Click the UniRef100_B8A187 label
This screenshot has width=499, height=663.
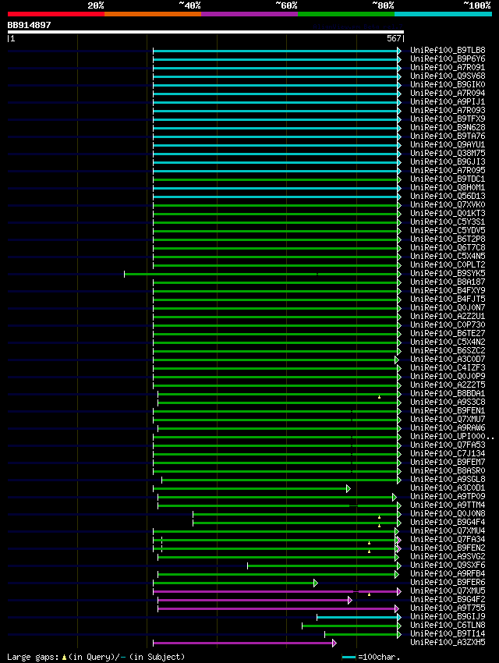pos(448,282)
